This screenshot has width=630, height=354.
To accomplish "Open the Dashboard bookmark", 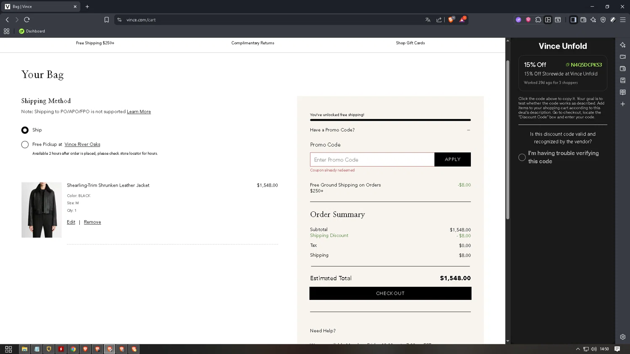I will [x=32, y=31].
